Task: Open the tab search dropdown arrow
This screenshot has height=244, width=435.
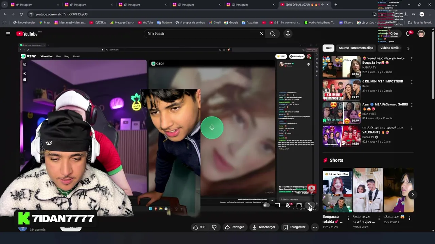Action: pyautogui.click(x=4, y=5)
